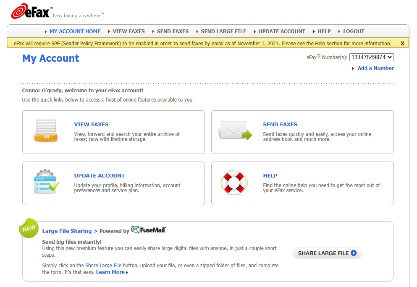Click the 'Easy faxing anywhere' tagline
This screenshot has width=417, height=287.
coord(78,16)
